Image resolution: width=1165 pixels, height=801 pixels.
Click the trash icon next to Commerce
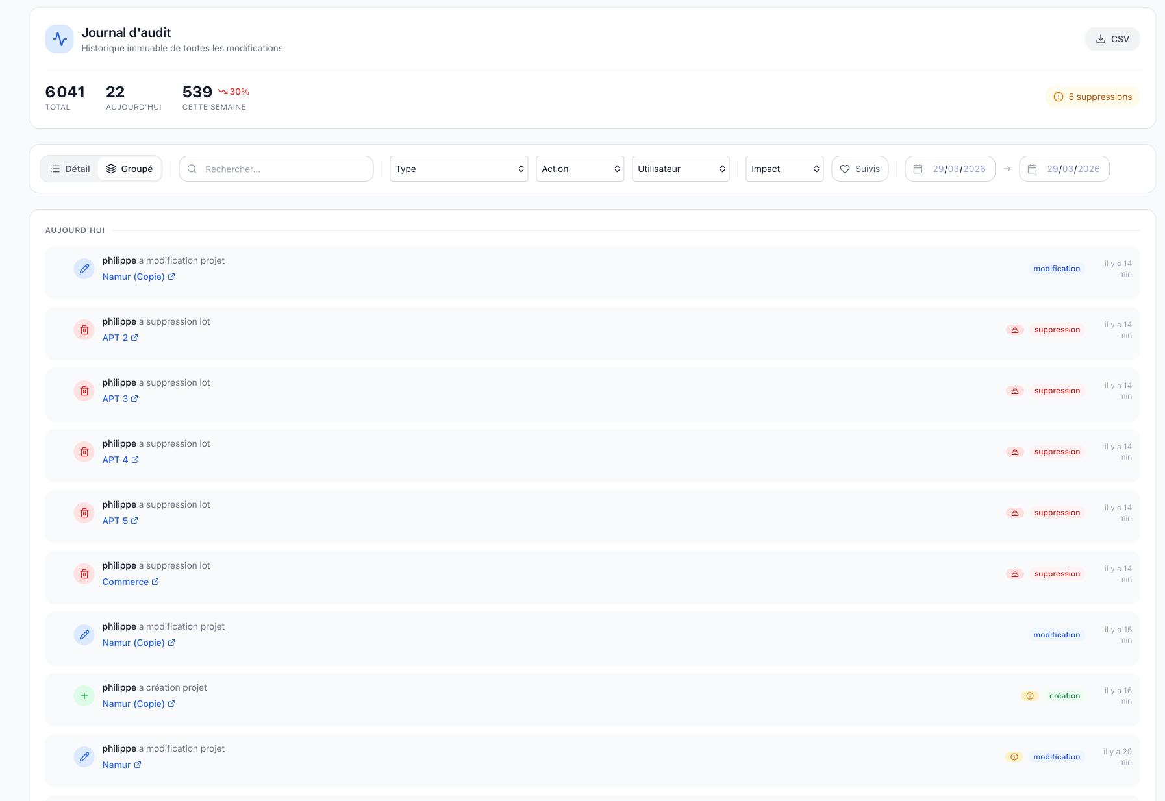[x=84, y=574]
